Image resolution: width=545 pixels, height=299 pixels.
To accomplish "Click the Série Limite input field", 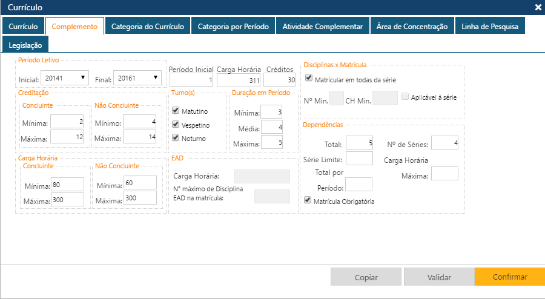I will pos(358,159).
